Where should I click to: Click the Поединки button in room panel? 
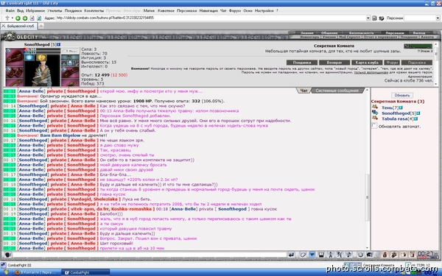click(302, 63)
